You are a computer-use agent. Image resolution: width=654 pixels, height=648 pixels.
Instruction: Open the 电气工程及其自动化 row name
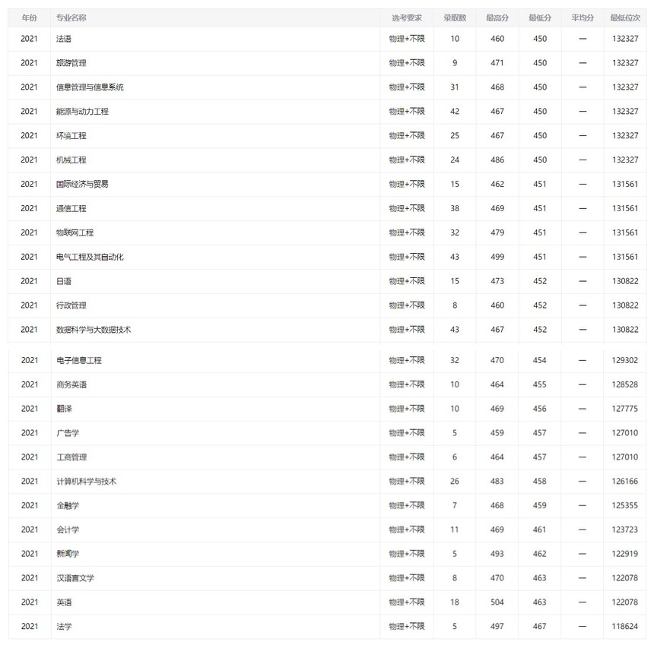pyautogui.click(x=90, y=257)
